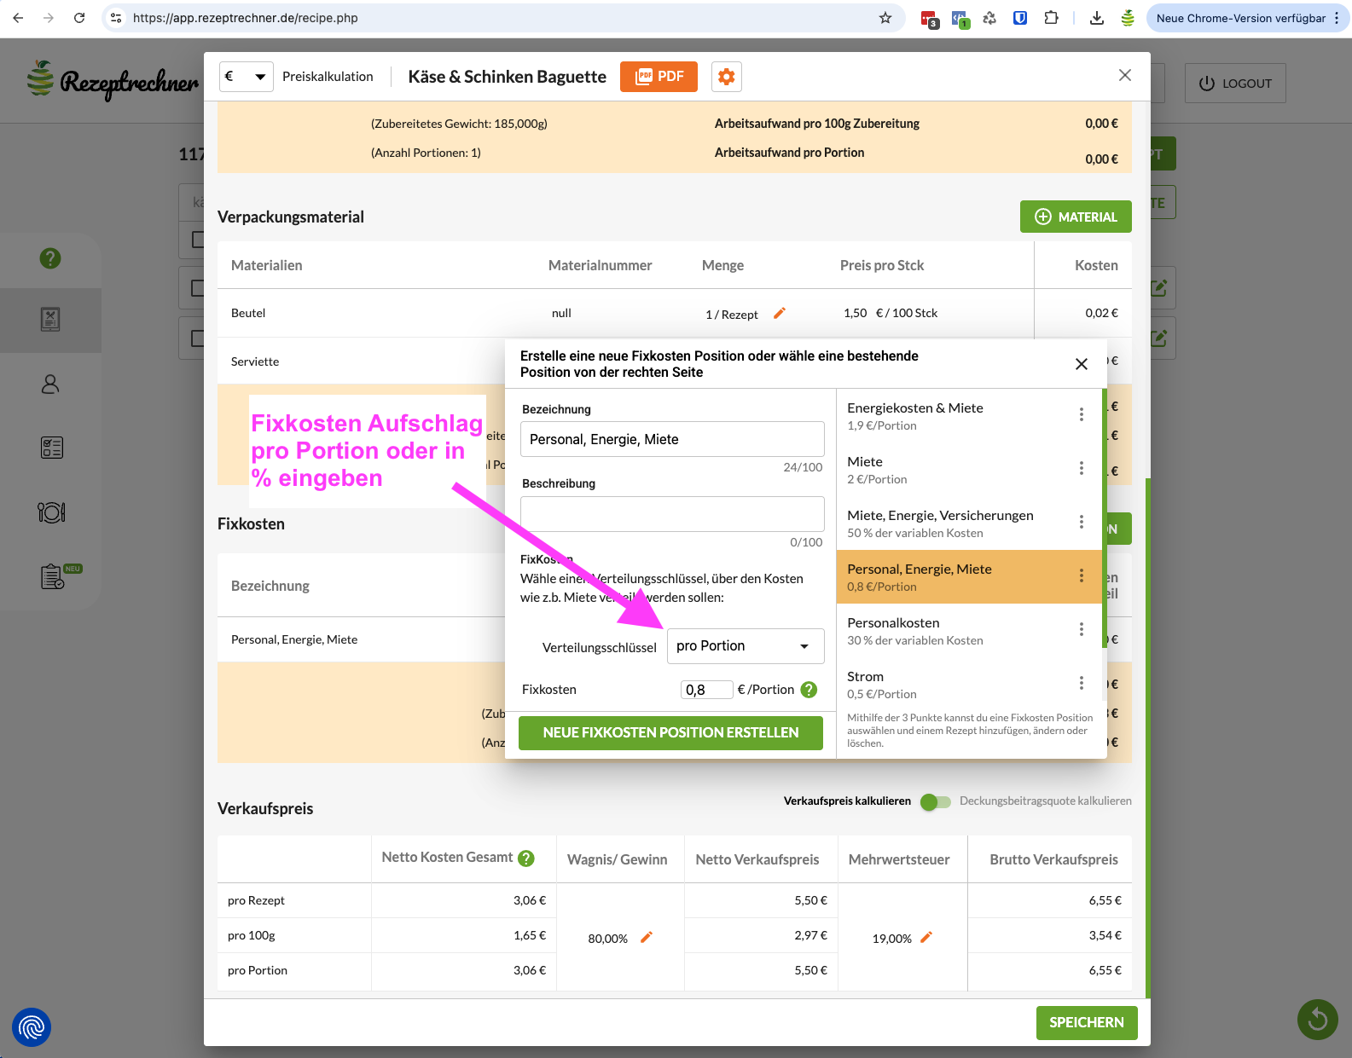Click the green Speichern button
Screen dimensions: 1352x1058
click(x=1086, y=1022)
